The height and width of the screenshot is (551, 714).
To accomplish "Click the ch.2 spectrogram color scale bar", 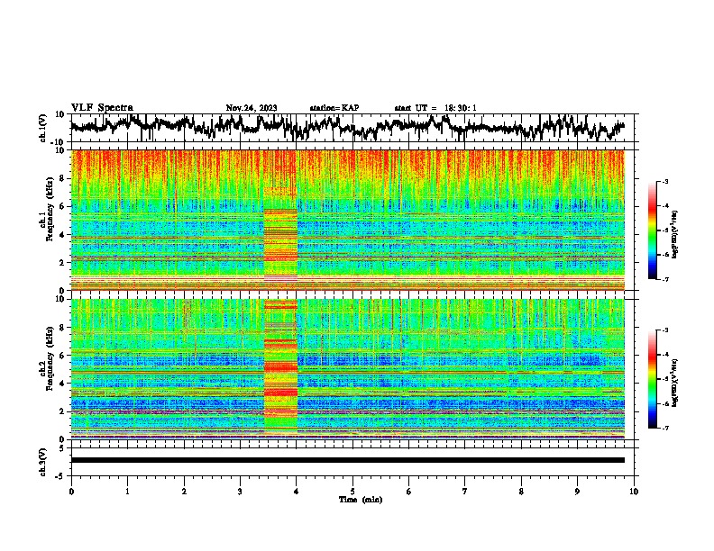I will 652,379.
